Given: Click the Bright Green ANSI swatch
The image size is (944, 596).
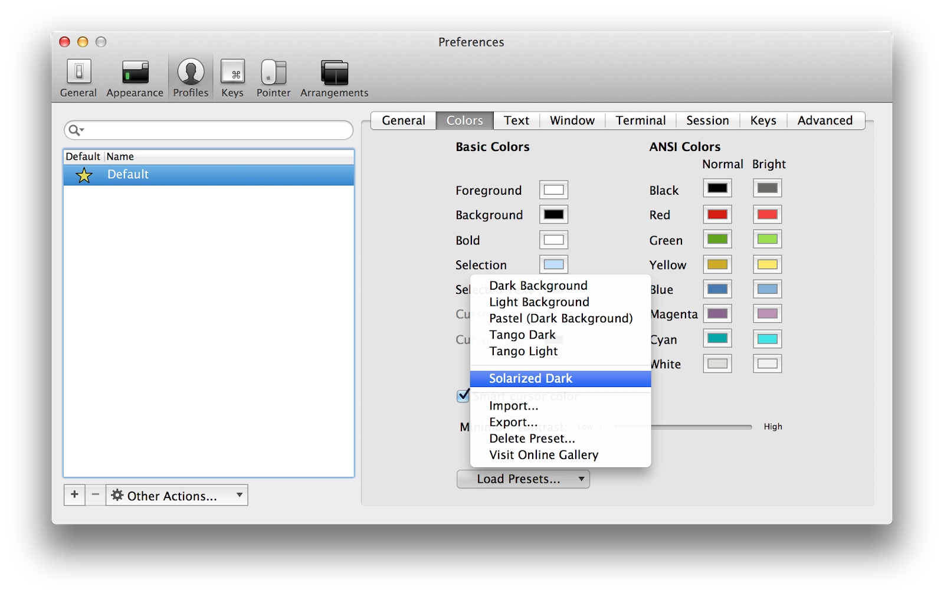Looking at the screenshot, I should (768, 239).
